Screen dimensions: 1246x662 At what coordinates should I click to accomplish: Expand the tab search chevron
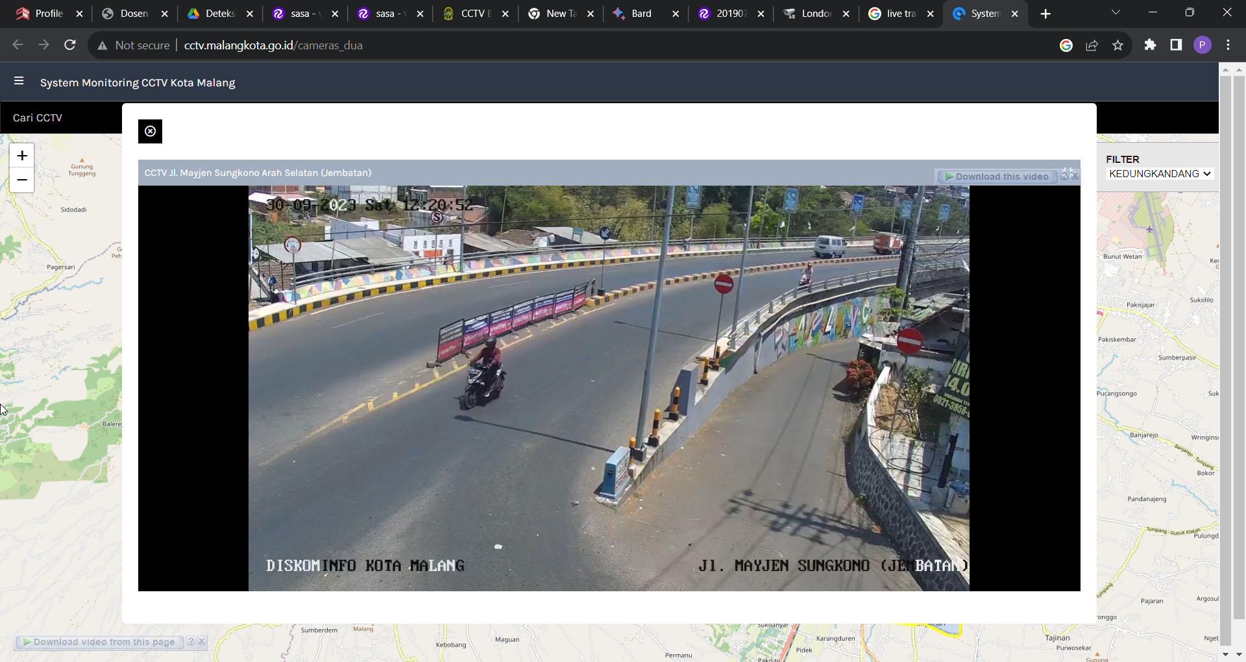pos(1116,12)
